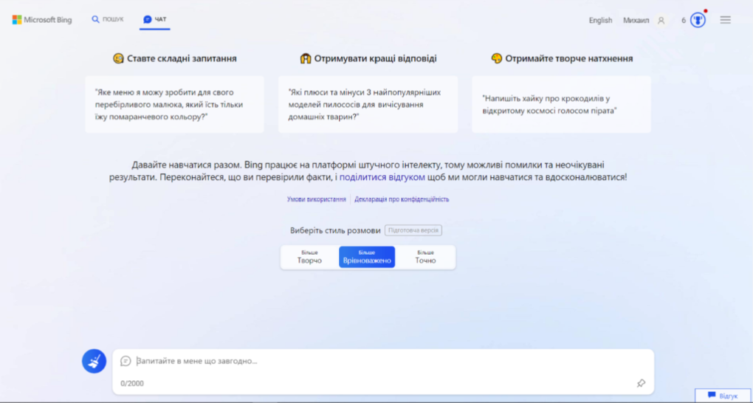Image resolution: width=753 pixels, height=403 pixels.
Task: Click the Відгук feedback button
Action: tap(722, 396)
